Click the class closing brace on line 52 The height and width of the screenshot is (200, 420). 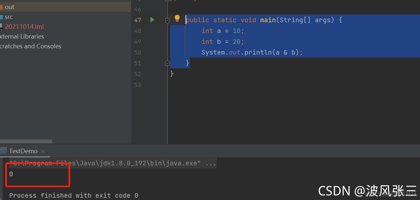[x=172, y=74]
